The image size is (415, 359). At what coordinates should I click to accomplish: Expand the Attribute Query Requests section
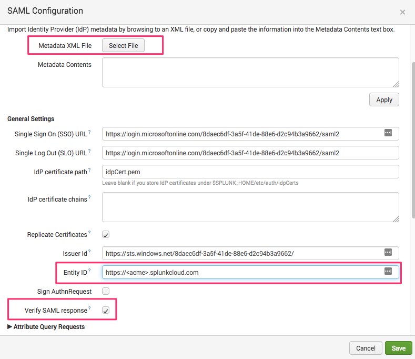coord(46,327)
